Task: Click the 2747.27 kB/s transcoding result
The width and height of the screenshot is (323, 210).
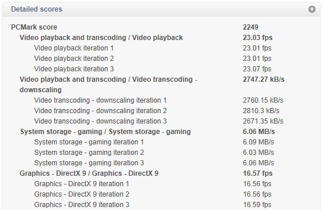Action: pyautogui.click(x=263, y=79)
